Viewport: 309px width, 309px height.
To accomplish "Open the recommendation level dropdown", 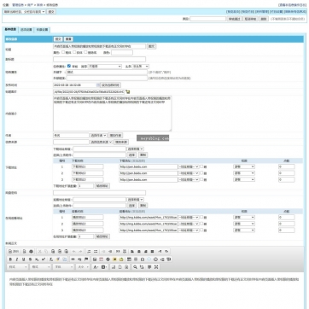I will tap(105, 67).
